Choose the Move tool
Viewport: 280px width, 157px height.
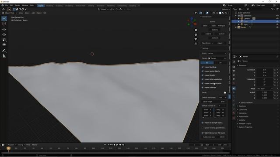[4, 29]
